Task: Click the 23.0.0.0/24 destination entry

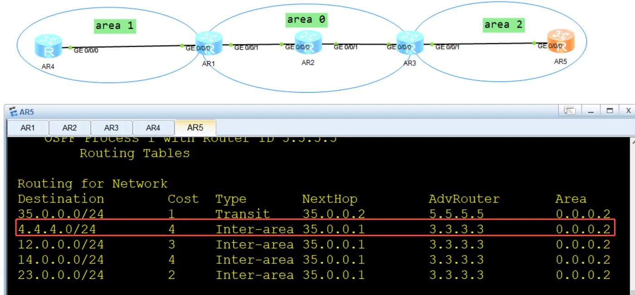Action: coord(61,275)
